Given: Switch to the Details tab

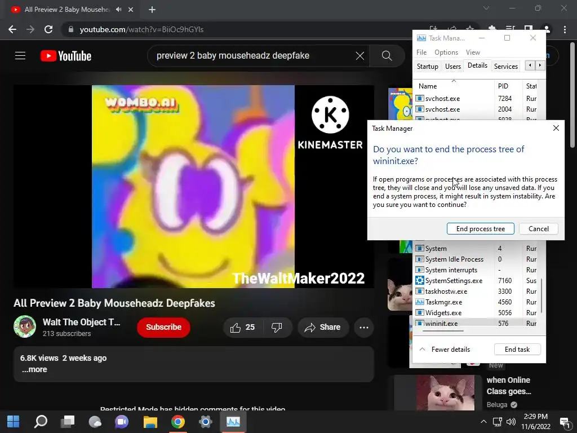Looking at the screenshot, I should pos(477,65).
